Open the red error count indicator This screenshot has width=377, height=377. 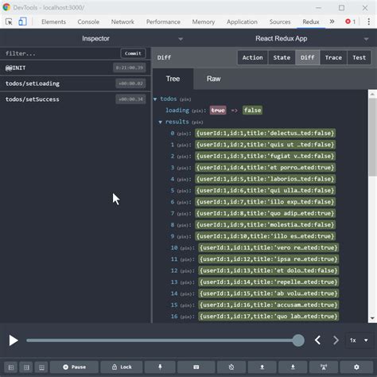350,21
